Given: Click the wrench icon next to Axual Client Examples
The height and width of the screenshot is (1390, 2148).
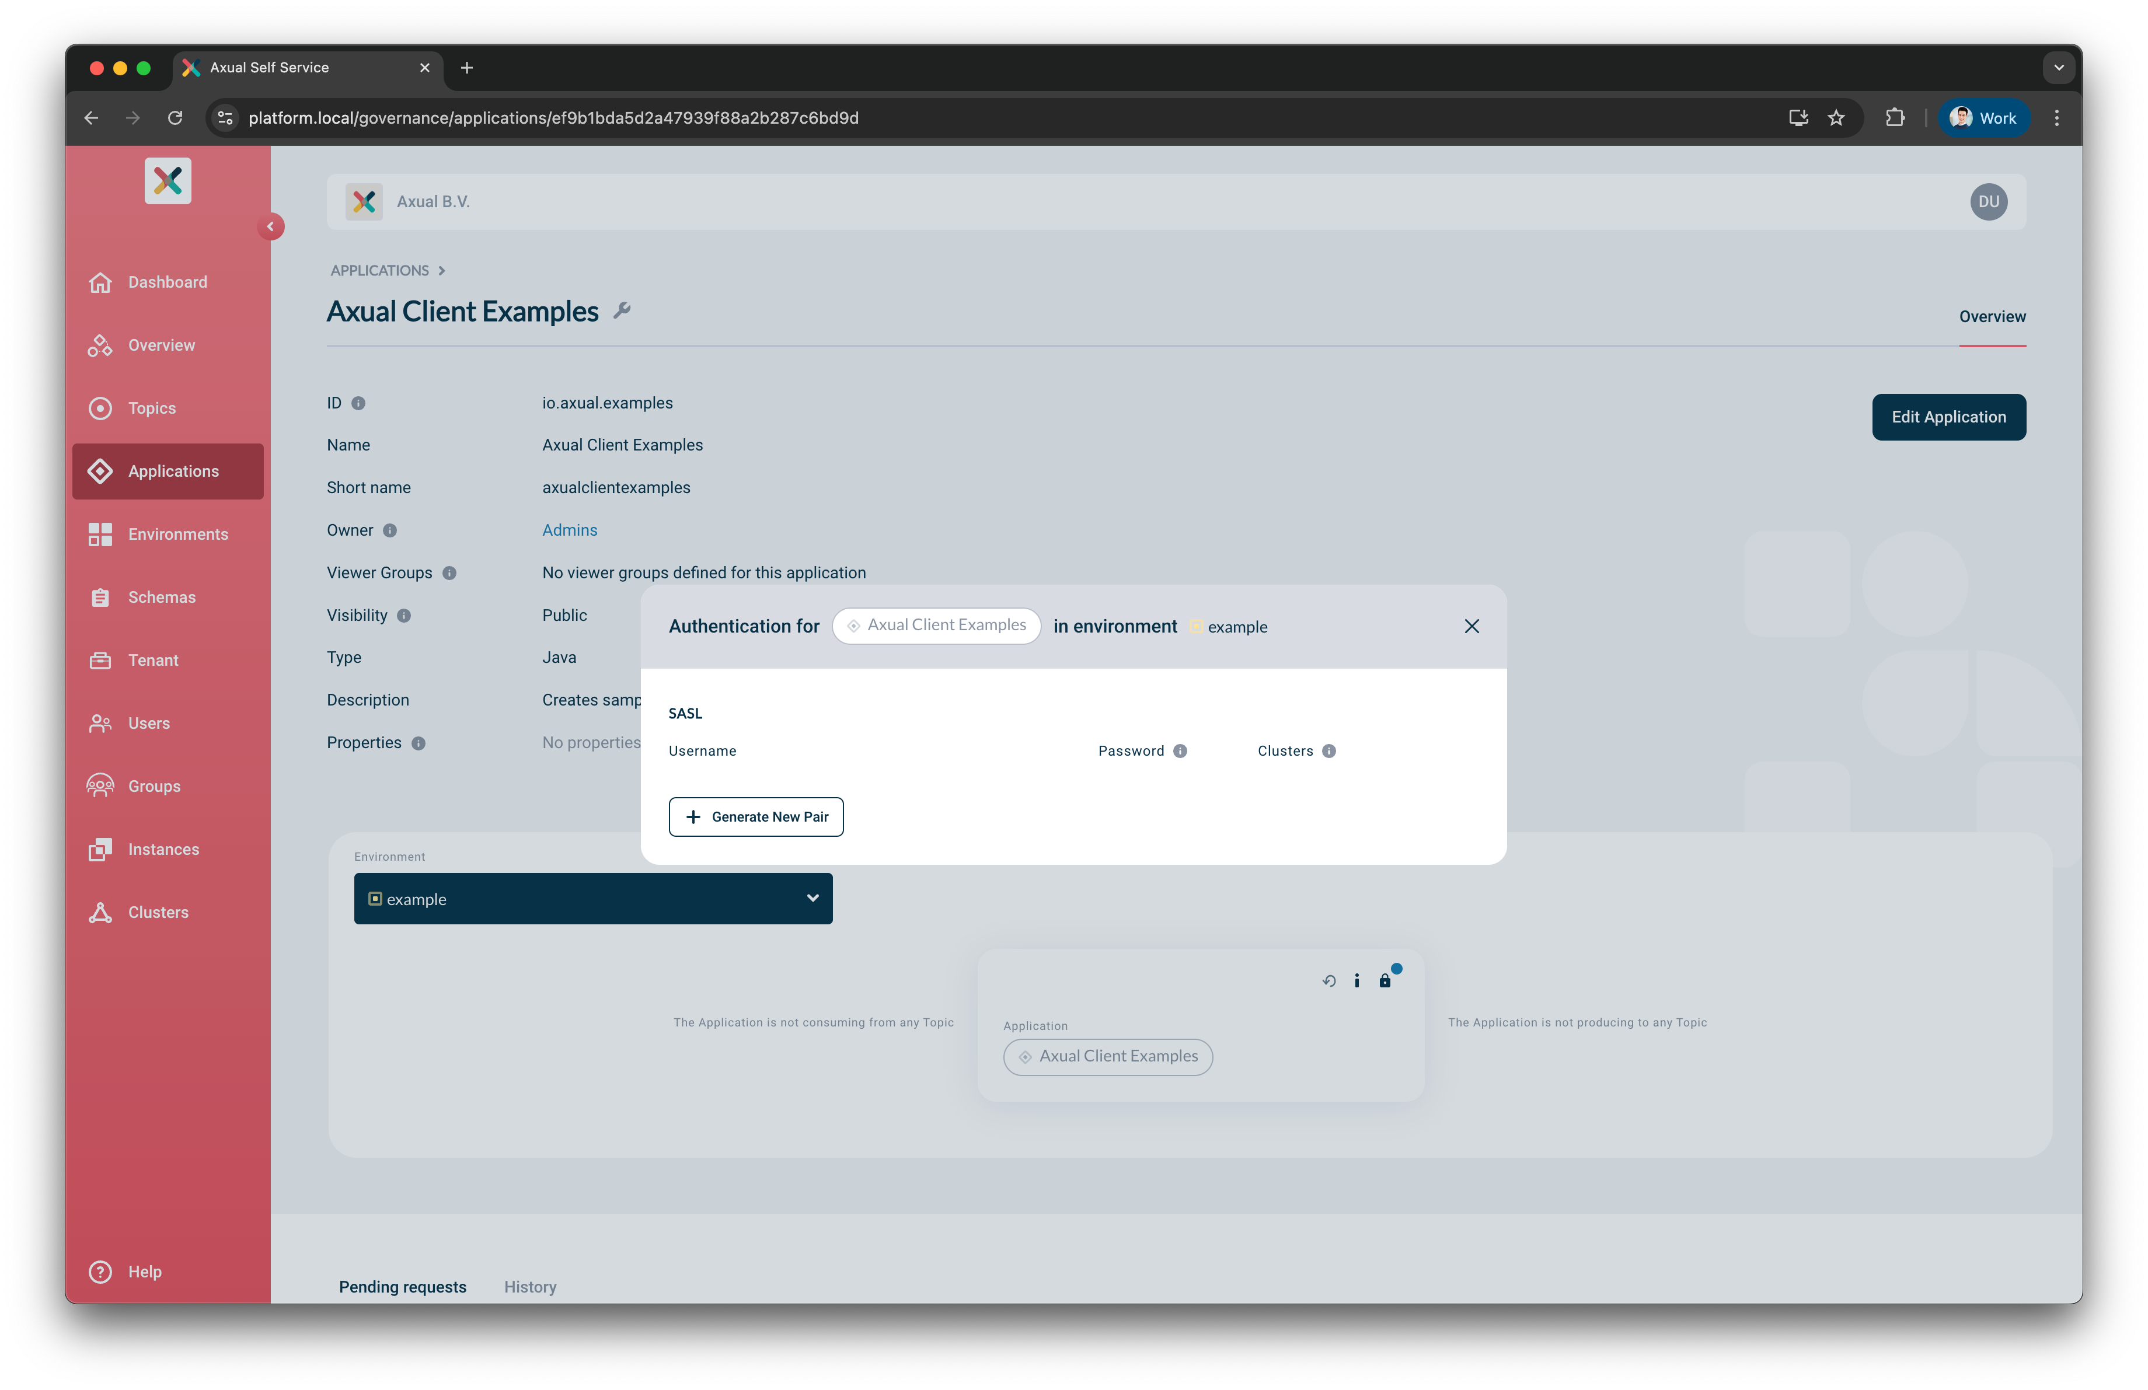Looking at the screenshot, I should pyautogui.click(x=622, y=310).
